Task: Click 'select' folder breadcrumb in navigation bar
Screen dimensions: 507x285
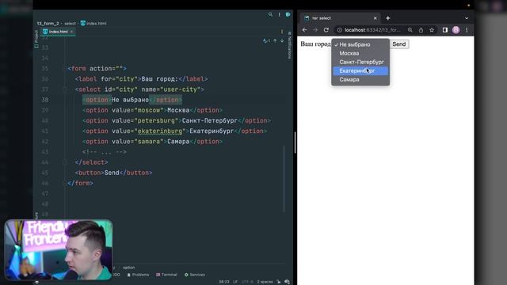Action: tap(70, 23)
